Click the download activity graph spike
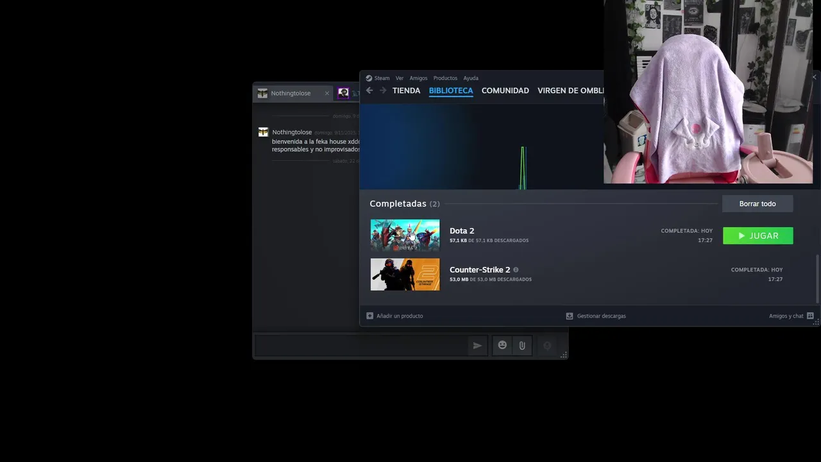 click(x=523, y=168)
